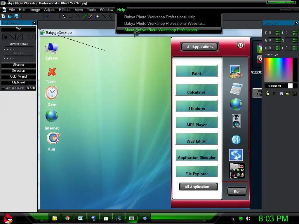Open the Tools menu
This screenshot has width=299, height=224.
click(91, 10)
